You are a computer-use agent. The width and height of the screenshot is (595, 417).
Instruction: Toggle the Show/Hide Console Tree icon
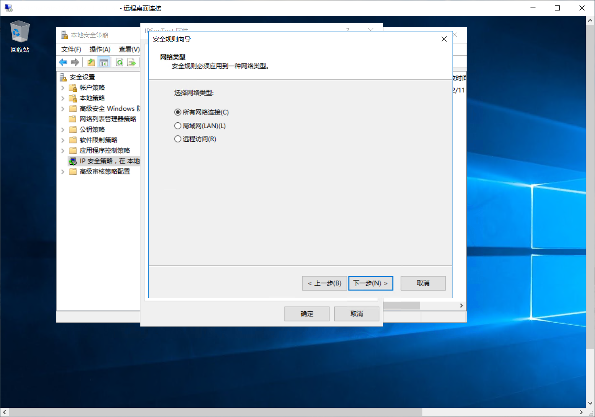pyautogui.click(x=103, y=62)
